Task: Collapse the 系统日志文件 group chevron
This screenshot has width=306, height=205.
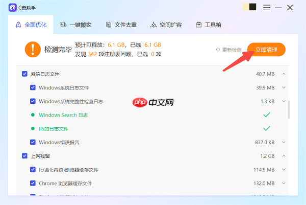Action: (x=284, y=74)
